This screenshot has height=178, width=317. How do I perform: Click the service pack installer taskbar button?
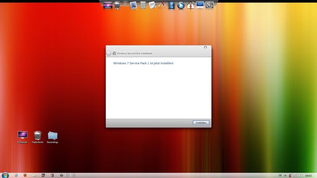[71, 176]
